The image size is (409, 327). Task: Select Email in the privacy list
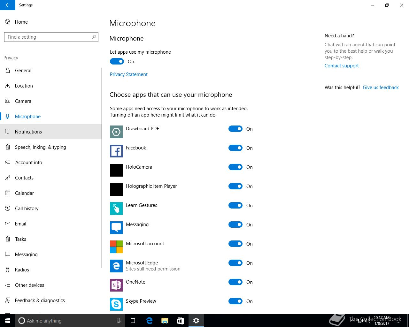point(50,224)
